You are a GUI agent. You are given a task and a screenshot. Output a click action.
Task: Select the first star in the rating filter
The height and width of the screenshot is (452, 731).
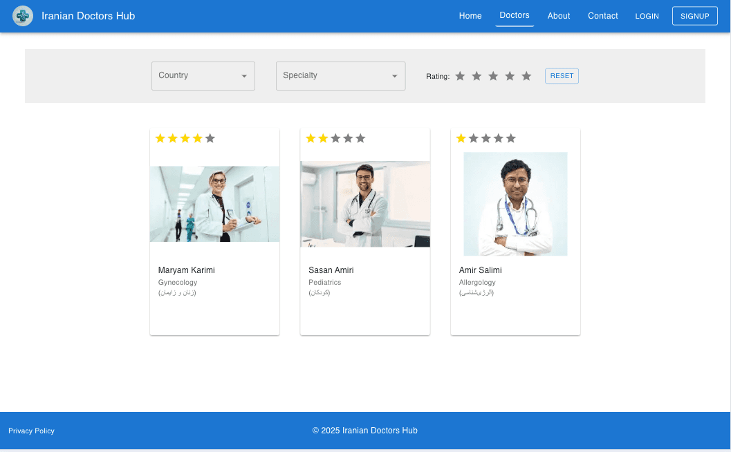coord(460,76)
